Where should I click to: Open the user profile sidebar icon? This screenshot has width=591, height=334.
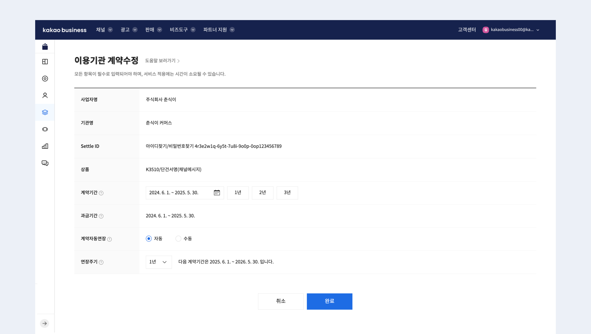coord(45,96)
